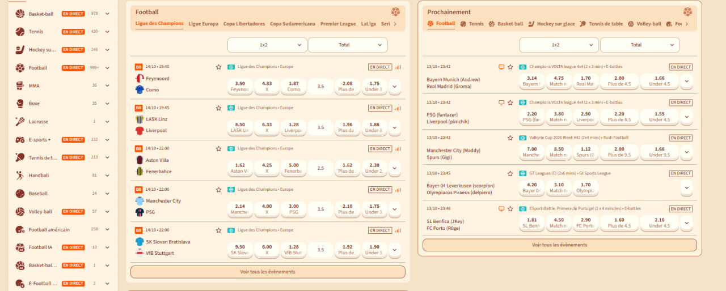Favorite the LASK Linz vs Liverpool star
This screenshot has height=291, width=726.
pos(218,108)
